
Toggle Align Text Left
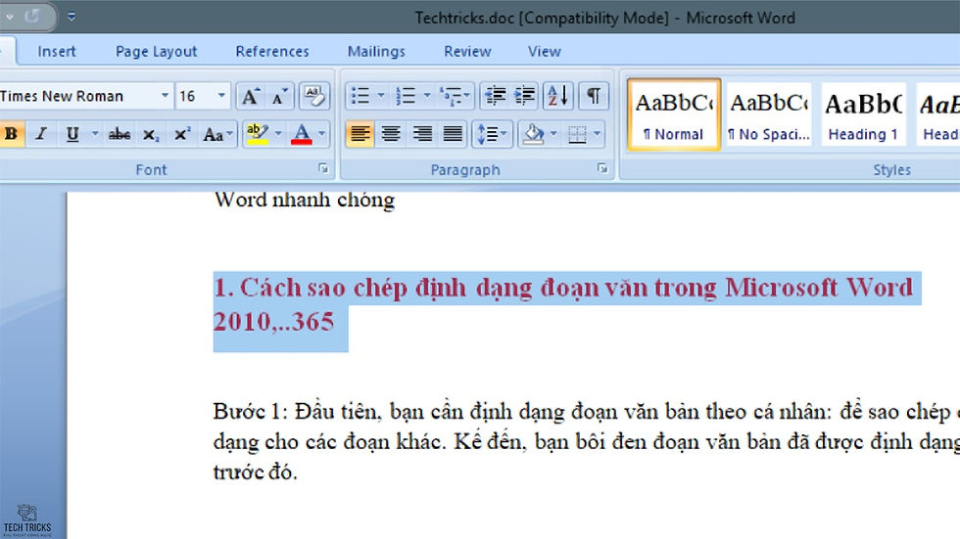pyautogui.click(x=360, y=134)
